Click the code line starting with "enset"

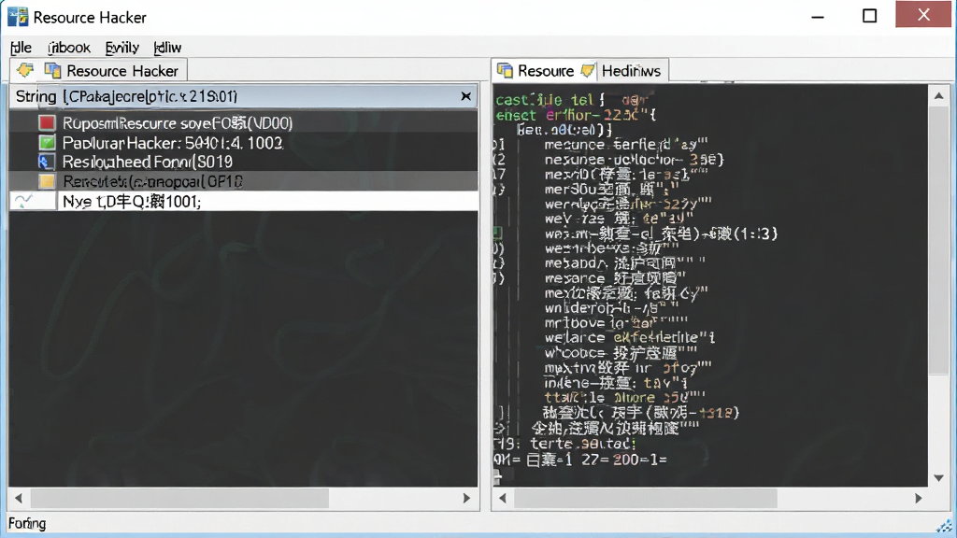click(576, 115)
